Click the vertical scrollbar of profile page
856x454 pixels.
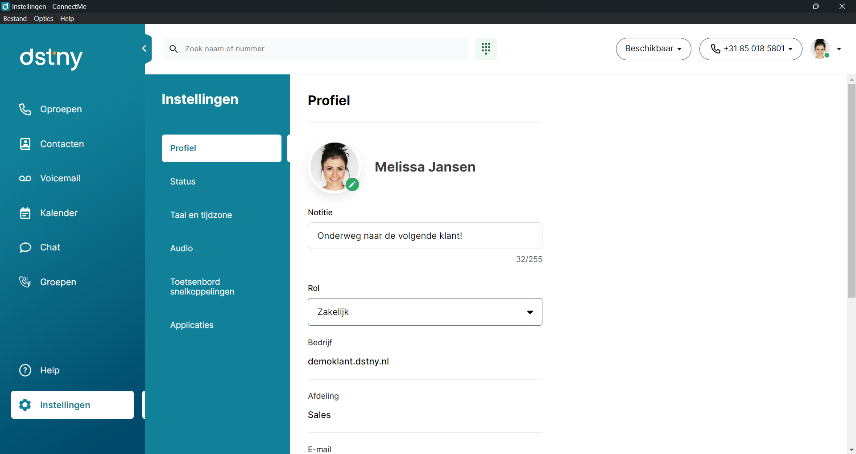852,191
